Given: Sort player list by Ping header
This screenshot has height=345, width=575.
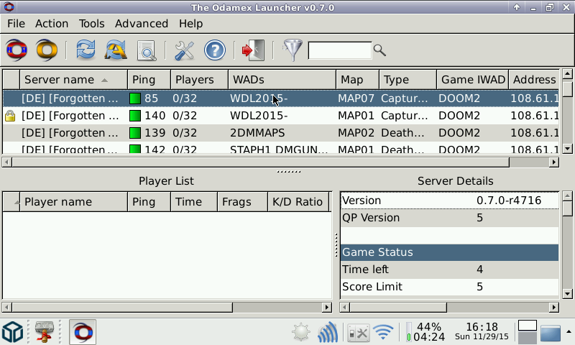Looking at the screenshot, I should [149, 202].
